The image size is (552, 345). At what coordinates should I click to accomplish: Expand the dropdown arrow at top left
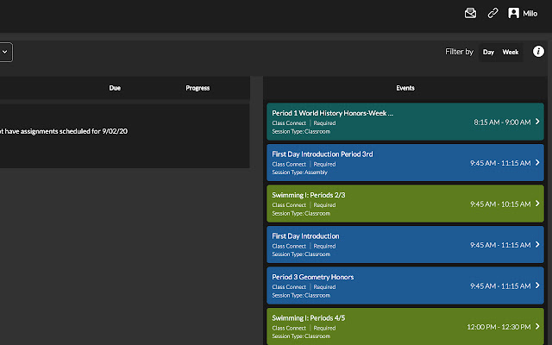(5, 52)
